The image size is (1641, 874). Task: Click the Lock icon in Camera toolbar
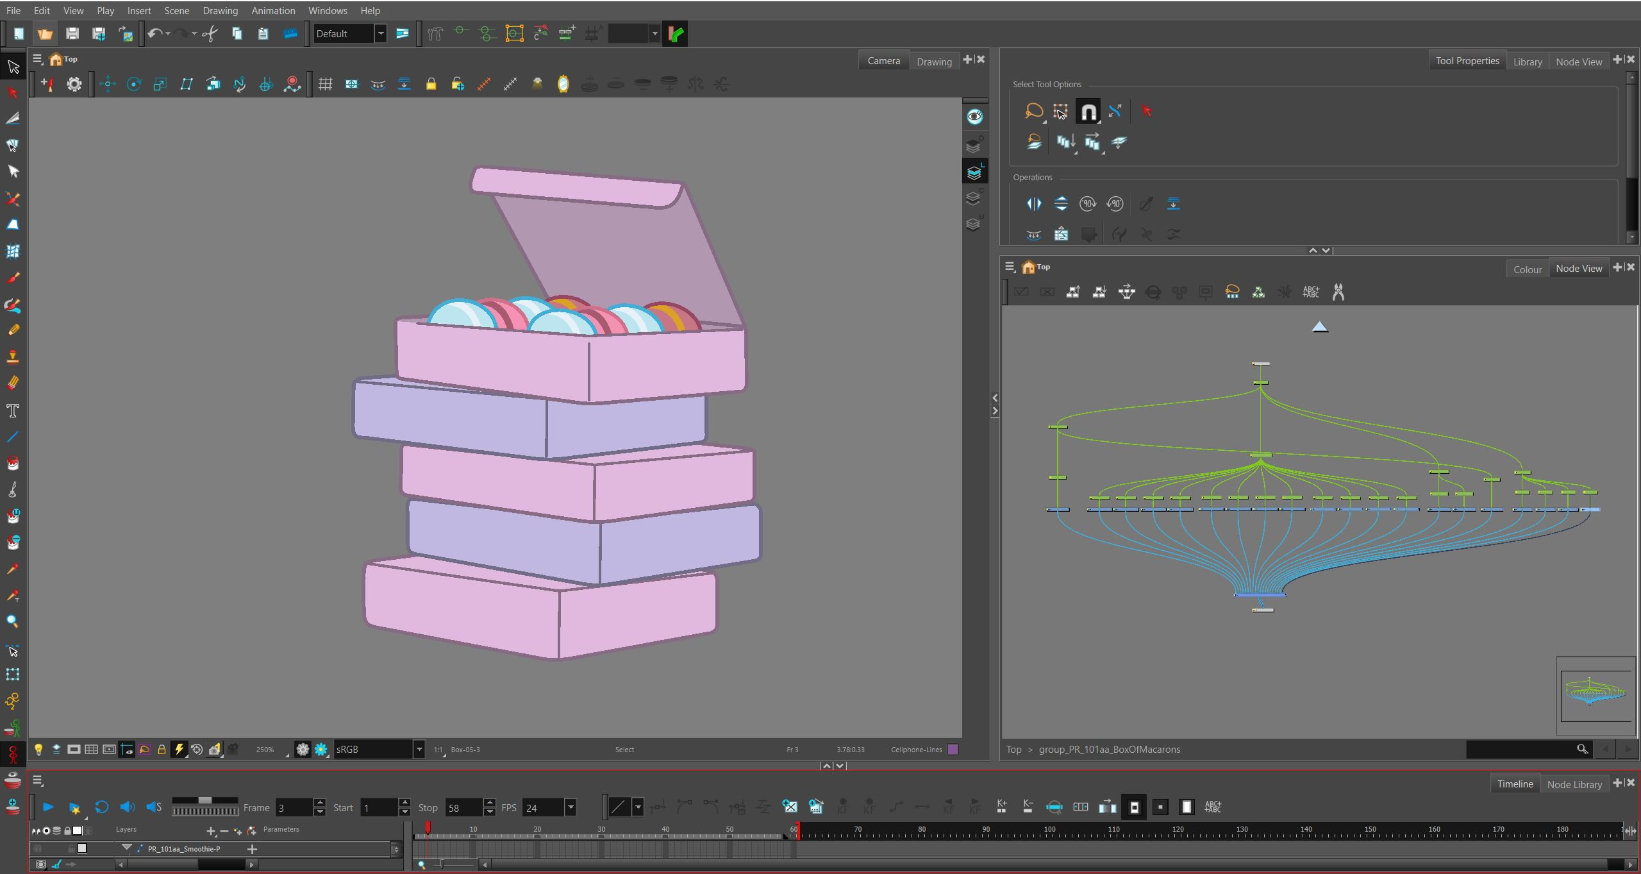[x=431, y=84]
